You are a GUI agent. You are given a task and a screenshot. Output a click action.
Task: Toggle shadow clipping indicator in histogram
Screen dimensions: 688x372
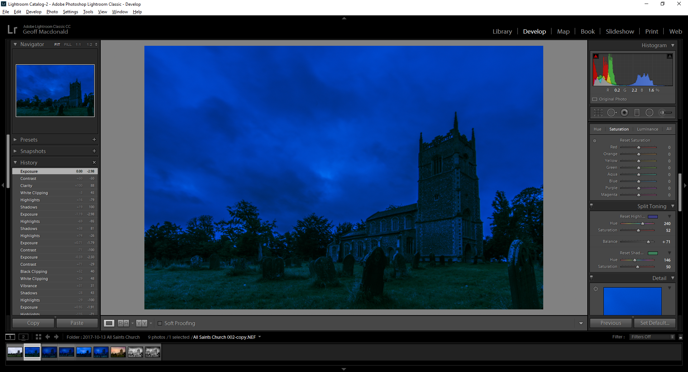(596, 56)
